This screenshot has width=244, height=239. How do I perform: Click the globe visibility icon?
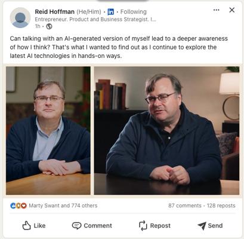49,26
